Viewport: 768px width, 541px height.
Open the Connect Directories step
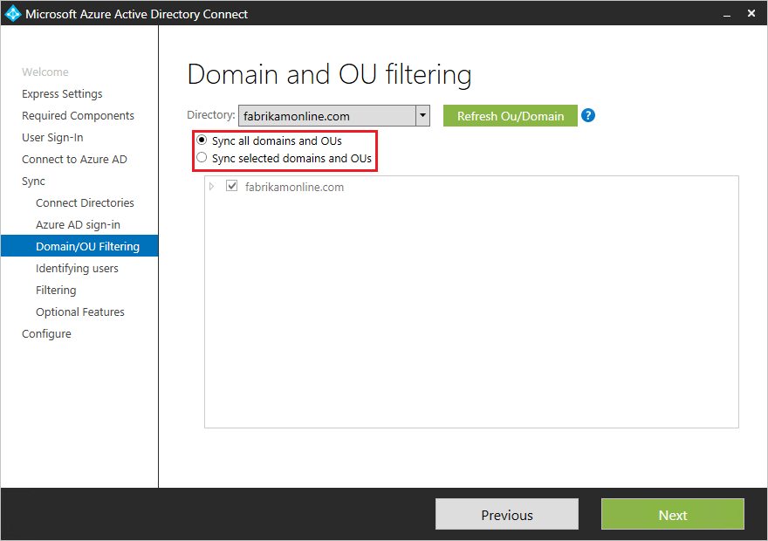pyautogui.click(x=85, y=203)
